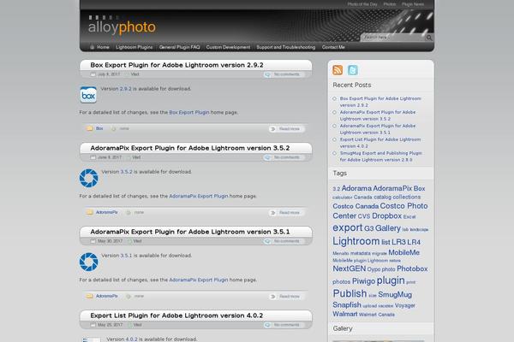
Task: Click the folder icon next to Box category
Action: pyautogui.click(x=89, y=128)
